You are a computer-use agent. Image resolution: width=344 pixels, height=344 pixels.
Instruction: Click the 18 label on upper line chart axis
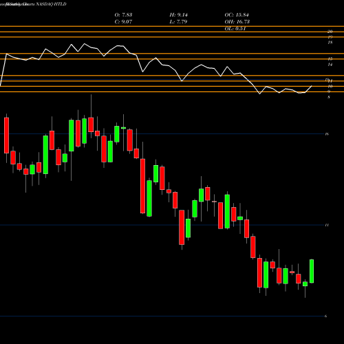330,43
